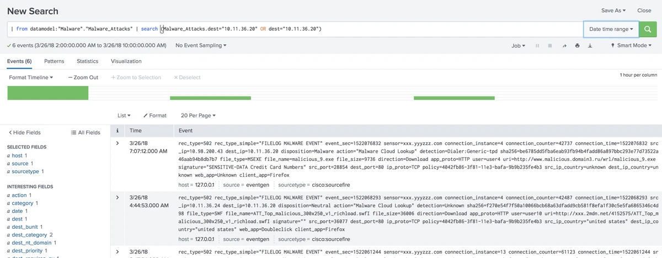Image resolution: width=662 pixels, height=258 pixels.
Task: Open the Smart Mode dropdown
Action: [631, 46]
